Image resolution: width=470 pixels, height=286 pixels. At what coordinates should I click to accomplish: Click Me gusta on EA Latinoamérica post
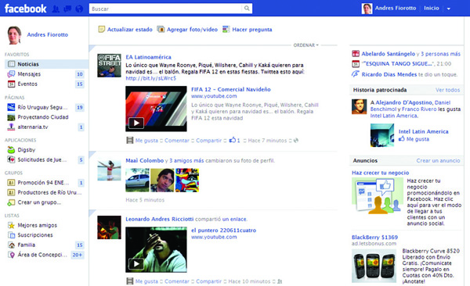click(146, 141)
